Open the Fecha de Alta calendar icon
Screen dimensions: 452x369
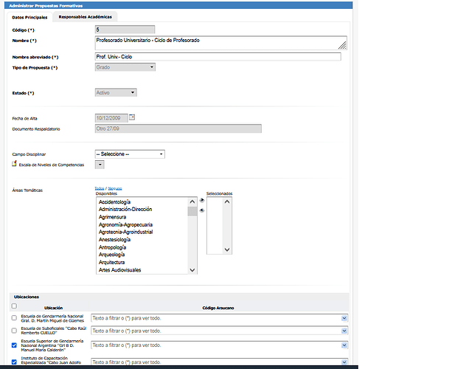point(132,117)
